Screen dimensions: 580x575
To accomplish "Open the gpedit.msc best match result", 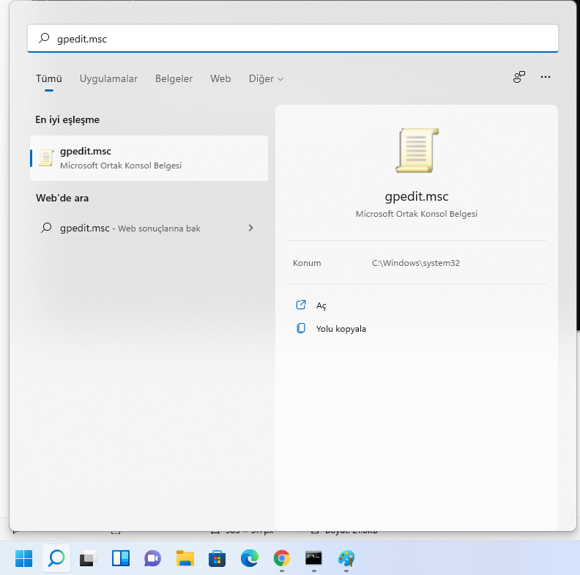I will pos(149,158).
